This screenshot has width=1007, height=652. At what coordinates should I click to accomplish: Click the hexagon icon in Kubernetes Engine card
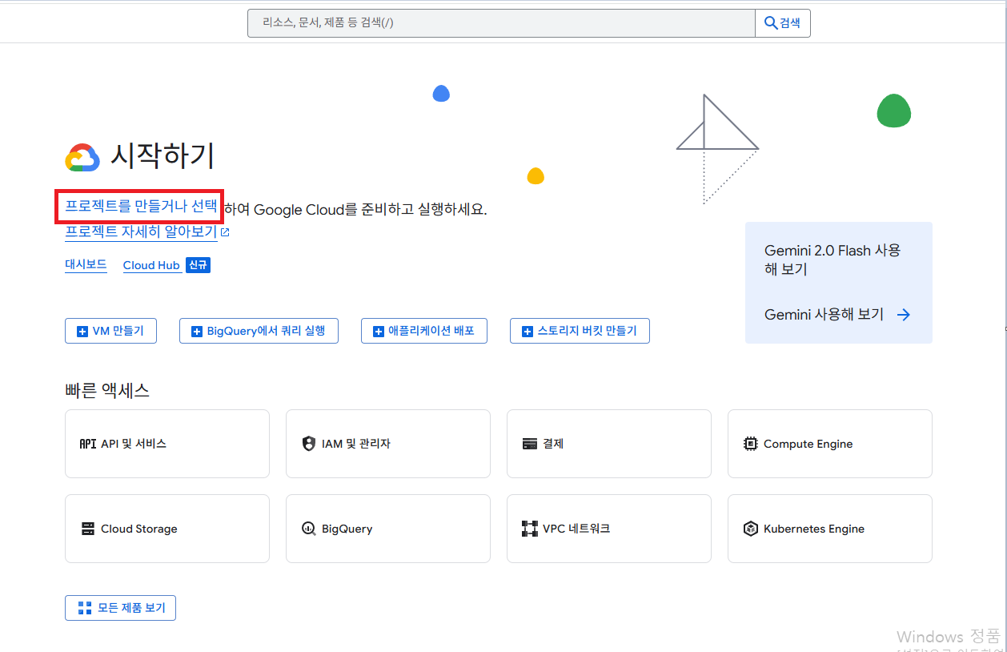[751, 529]
